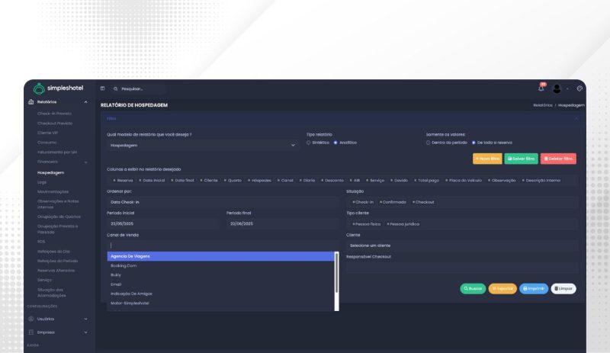
Task: Open the user avatar menu
Action: 557,88
